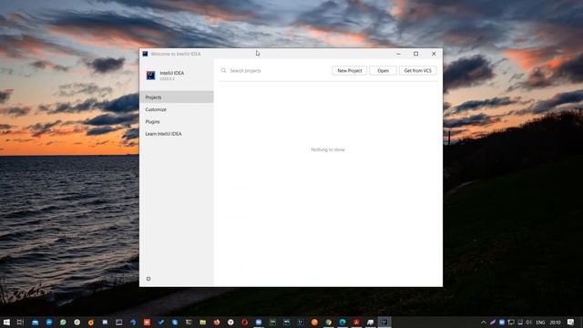583x328 pixels.
Task: Open WhatsApp from the taskbar
Action: click(x=63, y=322)
